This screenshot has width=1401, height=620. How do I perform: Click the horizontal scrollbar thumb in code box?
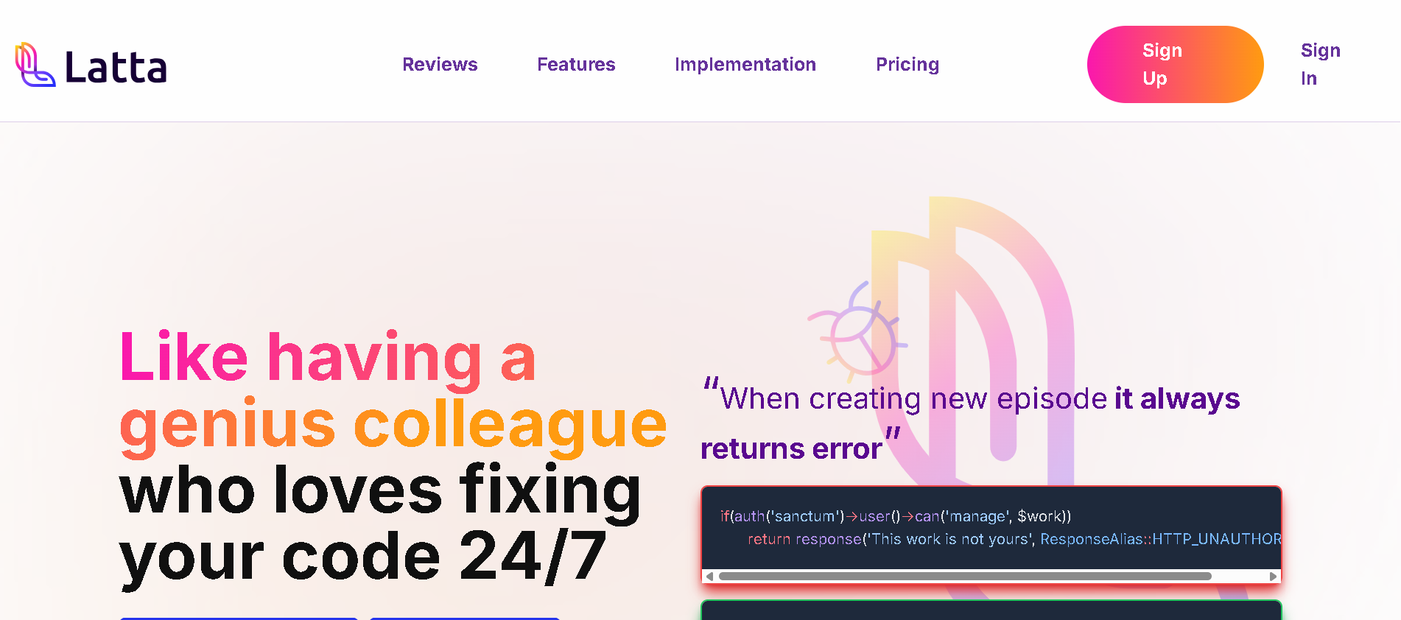click(965, 577)
